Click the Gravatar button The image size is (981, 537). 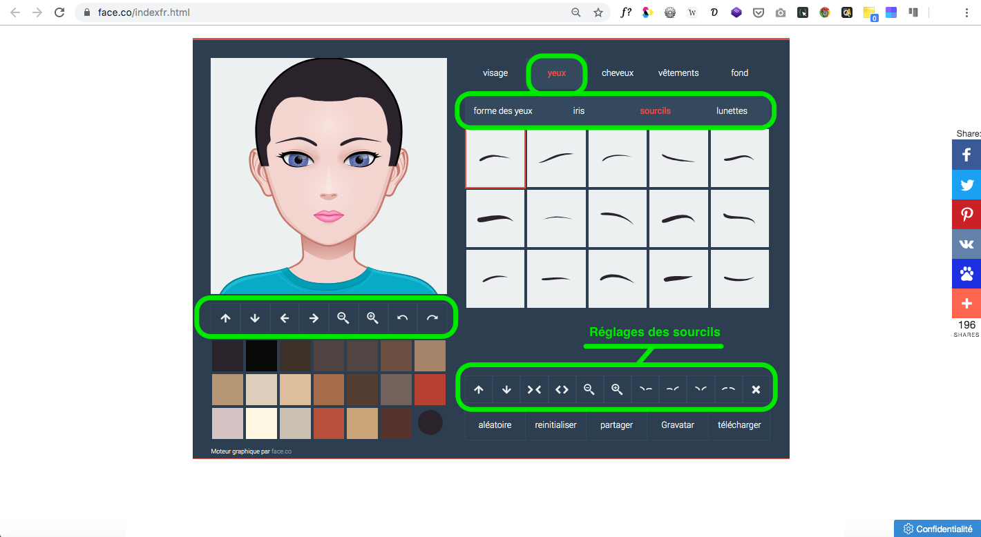click(x=678, y=425)
